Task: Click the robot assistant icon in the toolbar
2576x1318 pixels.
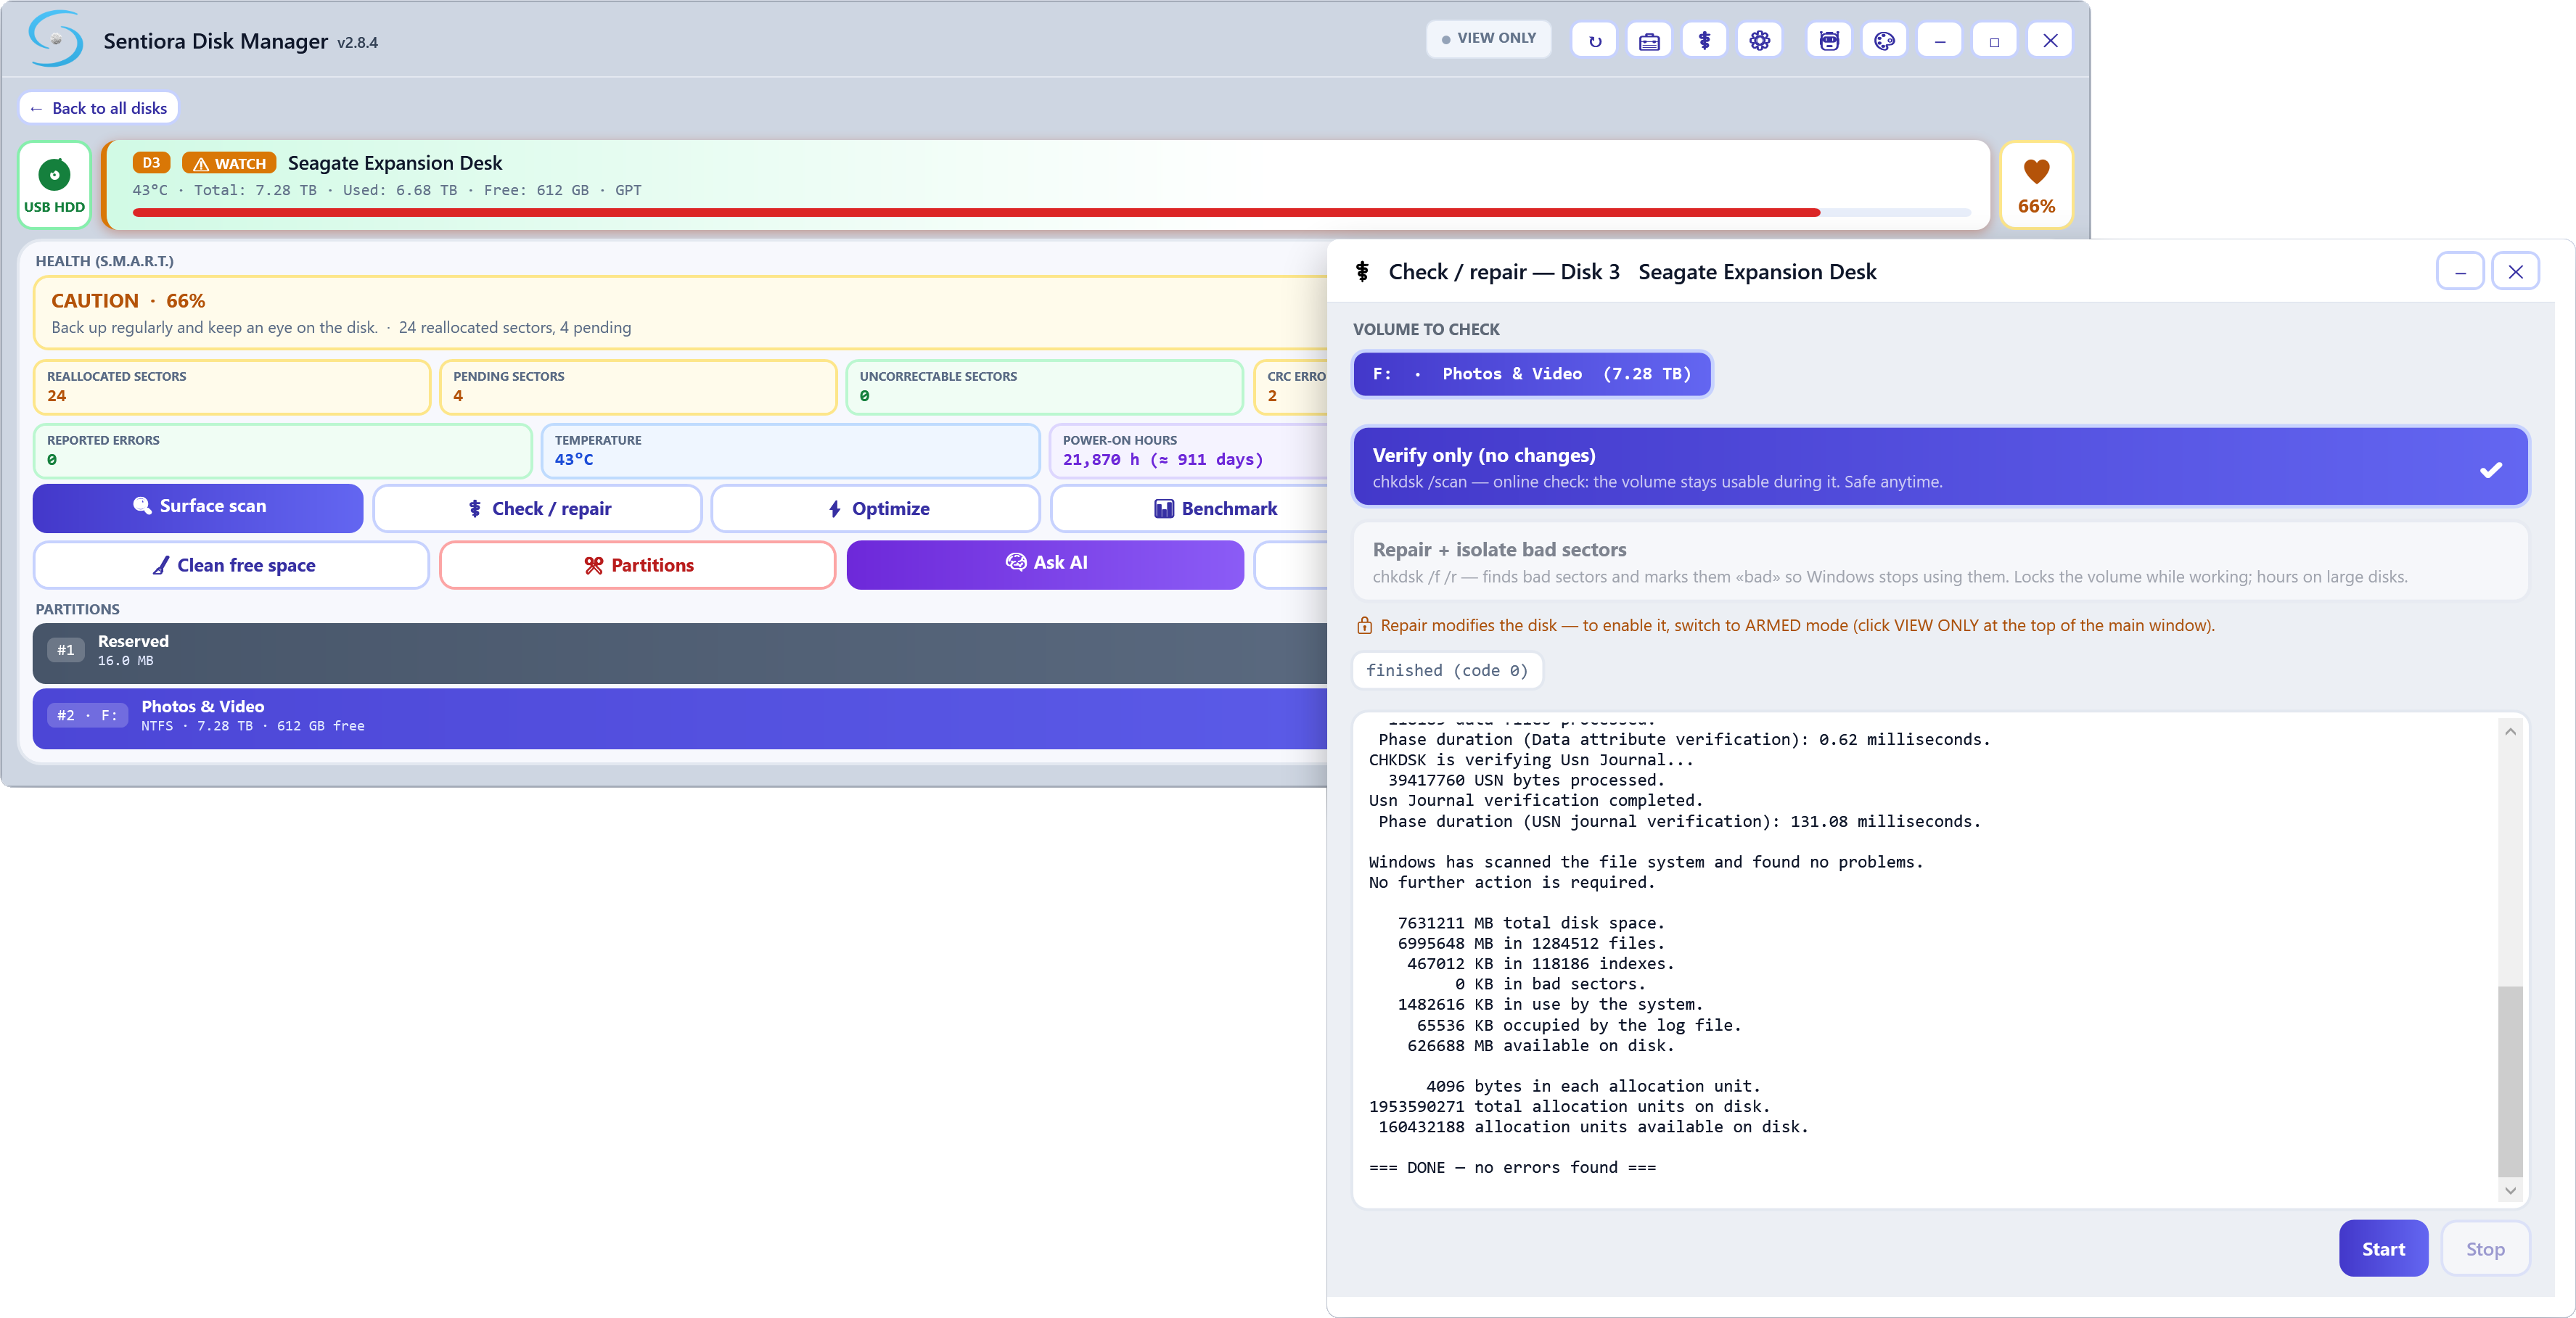Action: (1829, 41)
